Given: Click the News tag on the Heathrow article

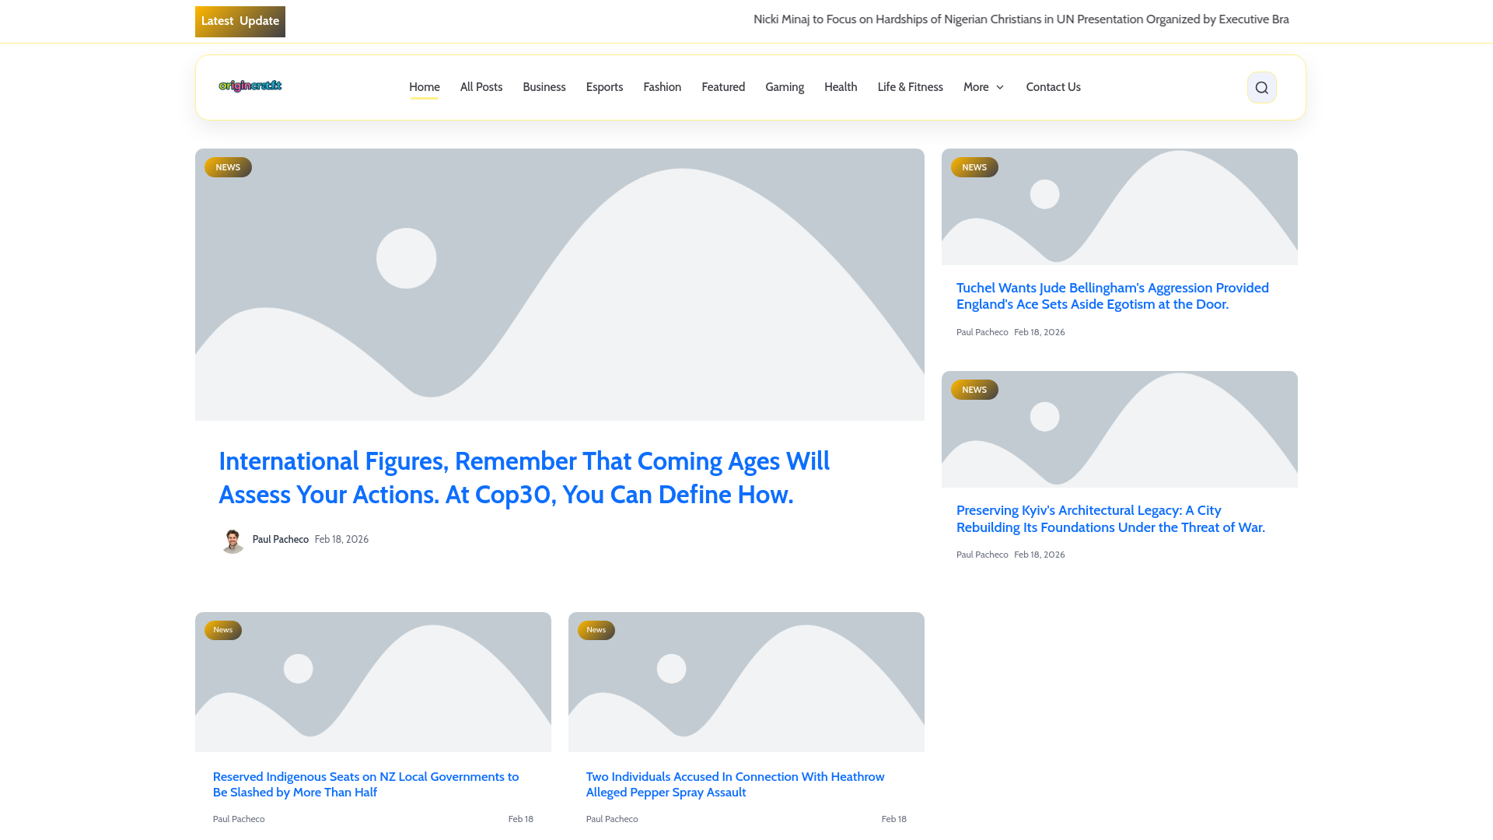Looking at the screenshot, I should [x=596, y=630].
